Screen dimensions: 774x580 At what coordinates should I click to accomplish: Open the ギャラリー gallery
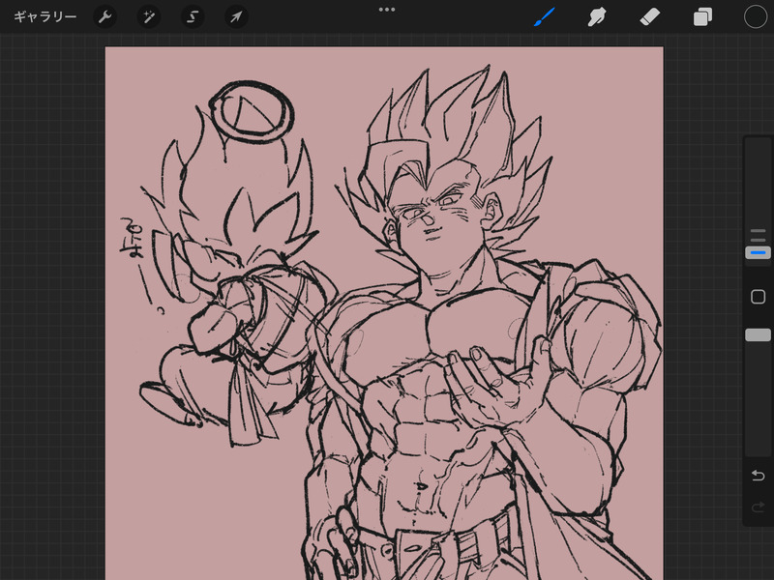(45, 16)
